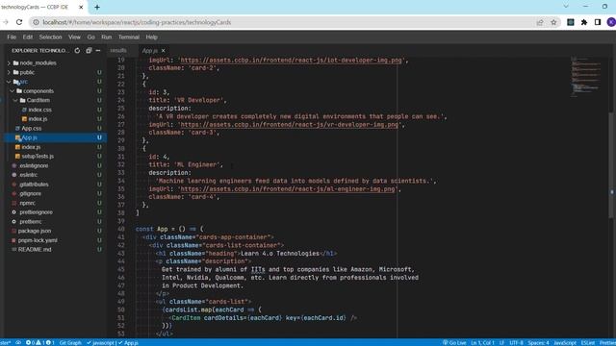Open the .eslintignore file
The image size is (616, 346).
tap(34, 165)
